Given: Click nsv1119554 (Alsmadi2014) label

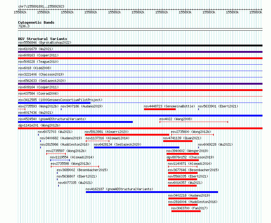Looking at the screenshot, I should point(72,157).
